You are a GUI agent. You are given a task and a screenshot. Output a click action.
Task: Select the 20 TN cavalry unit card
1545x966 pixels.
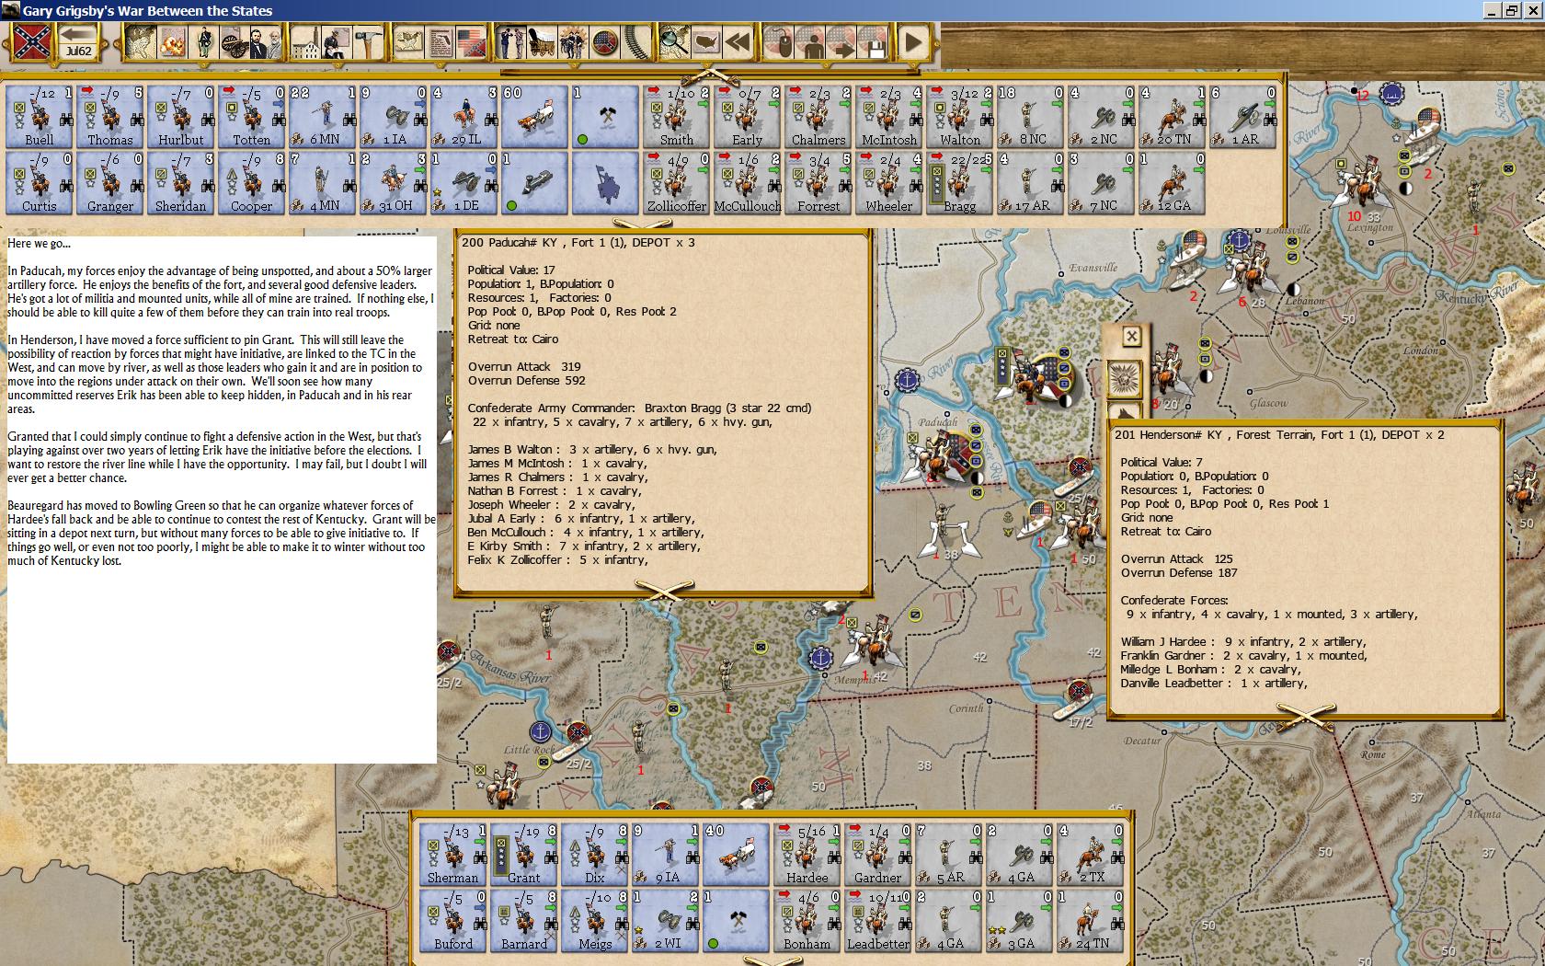1173,116
